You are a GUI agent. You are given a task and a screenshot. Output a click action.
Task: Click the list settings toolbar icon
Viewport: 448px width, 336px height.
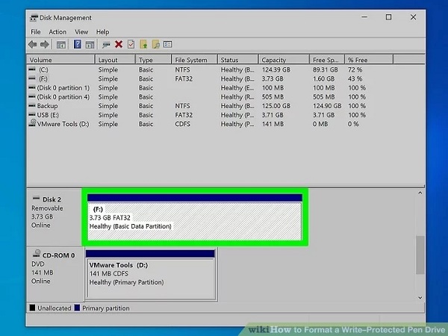click(168, 44)
